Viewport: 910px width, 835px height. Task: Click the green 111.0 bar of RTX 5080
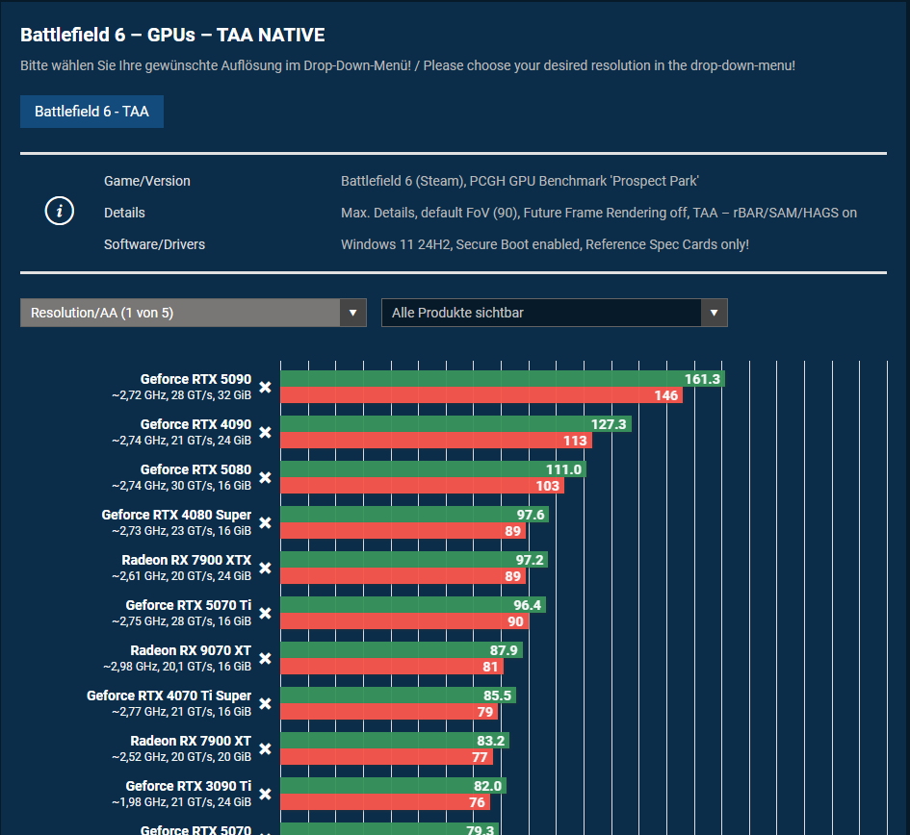[433, 469]
